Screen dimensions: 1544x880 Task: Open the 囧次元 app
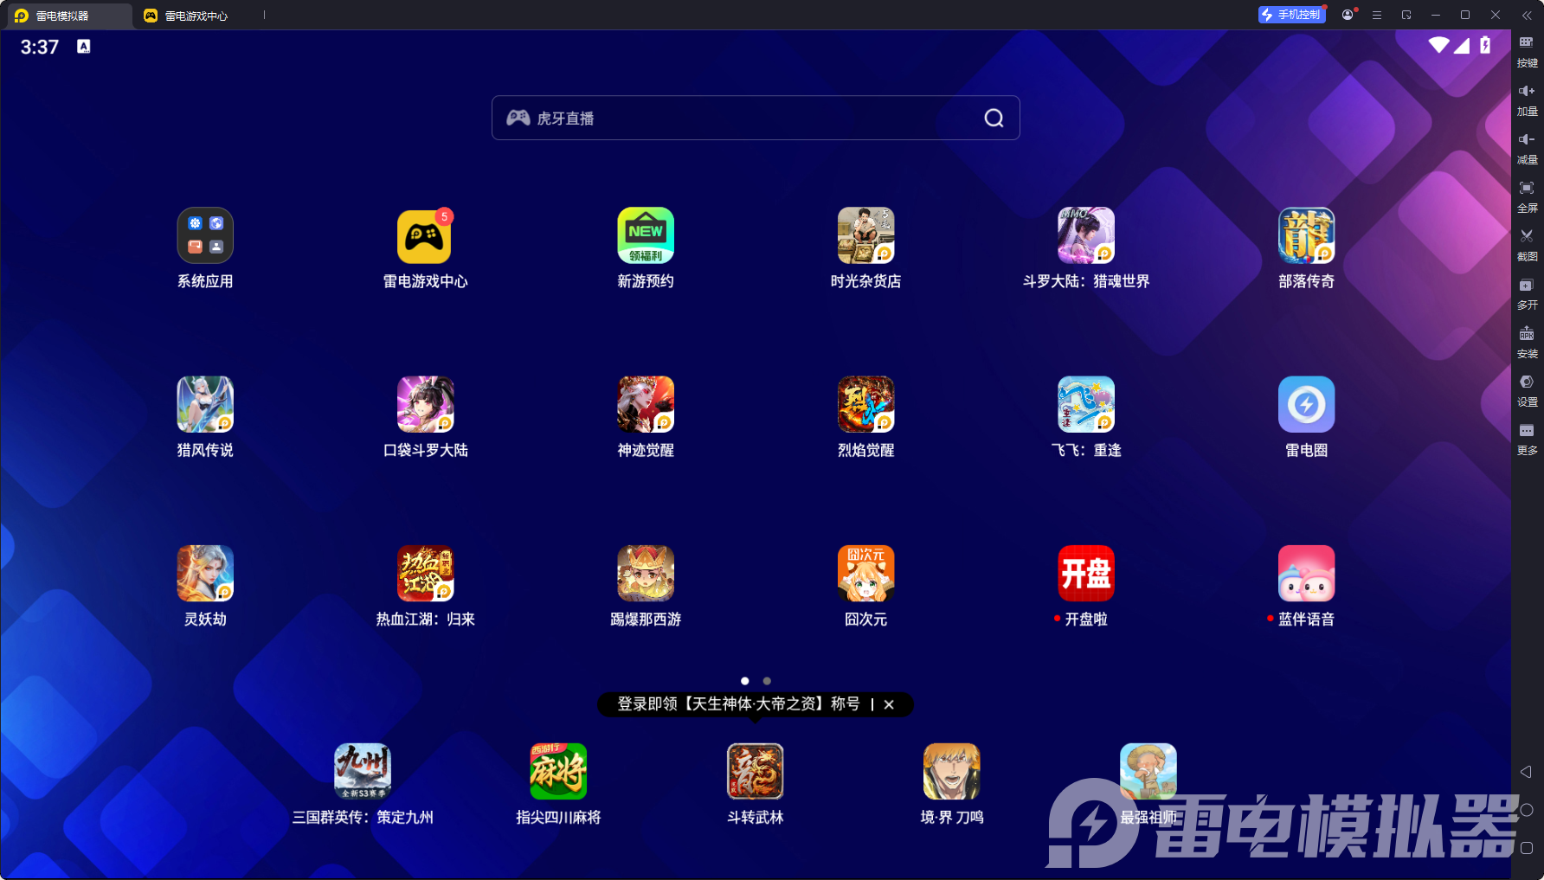[865, 573]
